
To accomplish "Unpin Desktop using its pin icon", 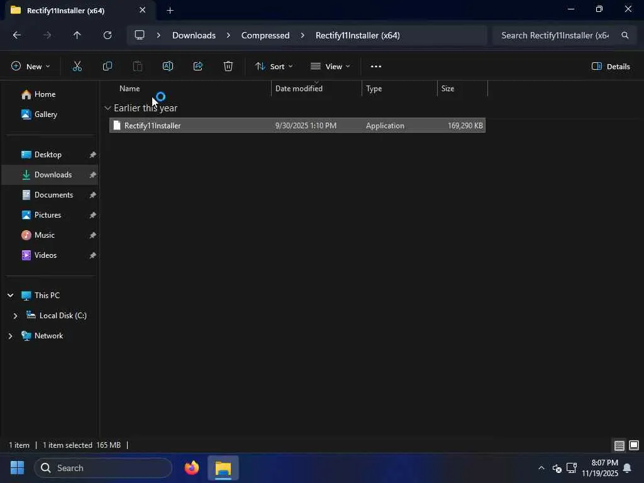I will coord(93,155).
